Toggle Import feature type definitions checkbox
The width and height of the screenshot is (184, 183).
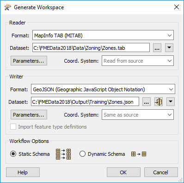13,127
